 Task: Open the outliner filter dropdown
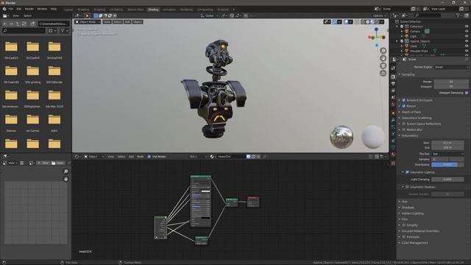coord(459,15)
